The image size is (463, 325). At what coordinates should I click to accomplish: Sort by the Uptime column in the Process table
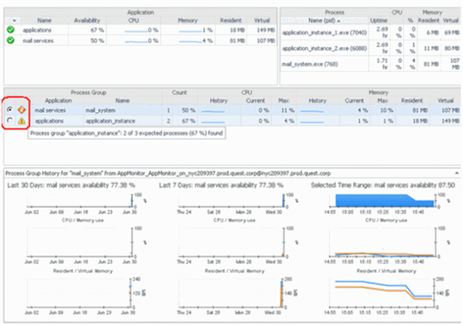point(379,20)
